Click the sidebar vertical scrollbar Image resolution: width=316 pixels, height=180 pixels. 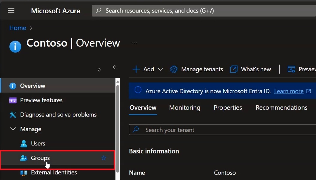tap(118, 129)
